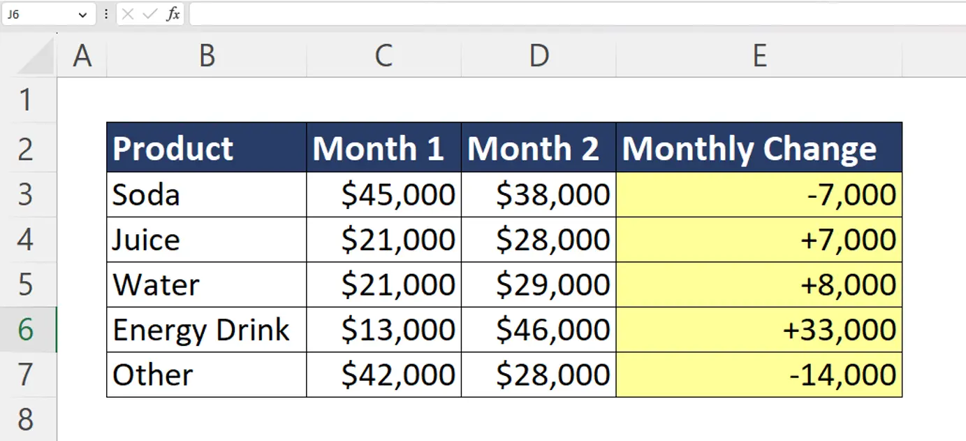The image size is (966, 441).
Task: Select the Month 1 header cell
Action: [x=383, y=147]
